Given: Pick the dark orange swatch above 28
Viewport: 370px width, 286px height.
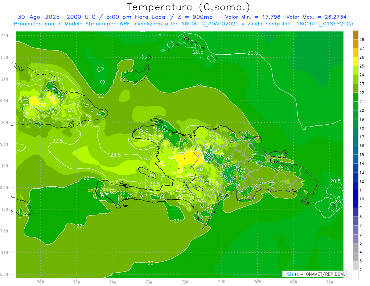Looking at the screenshot, I should 356,35.
